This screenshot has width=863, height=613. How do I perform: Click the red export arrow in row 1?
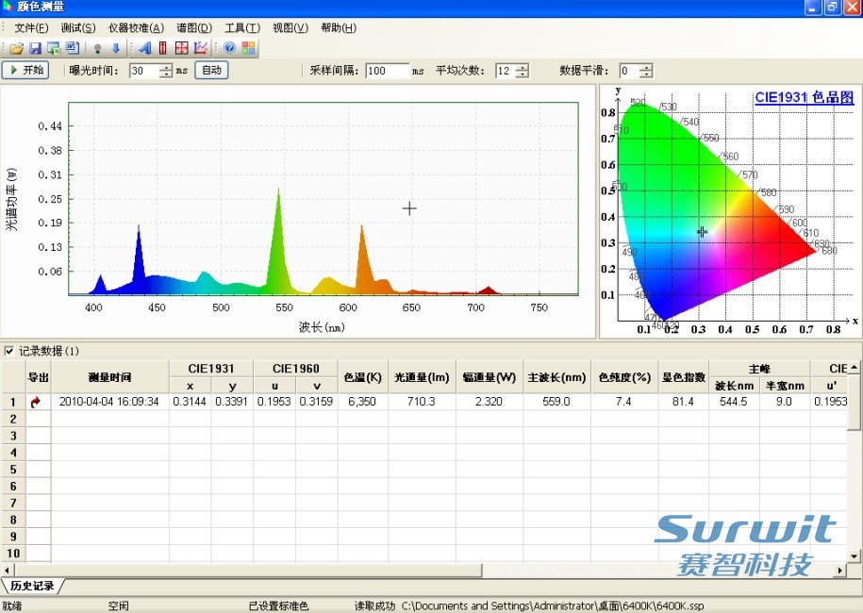38,402
